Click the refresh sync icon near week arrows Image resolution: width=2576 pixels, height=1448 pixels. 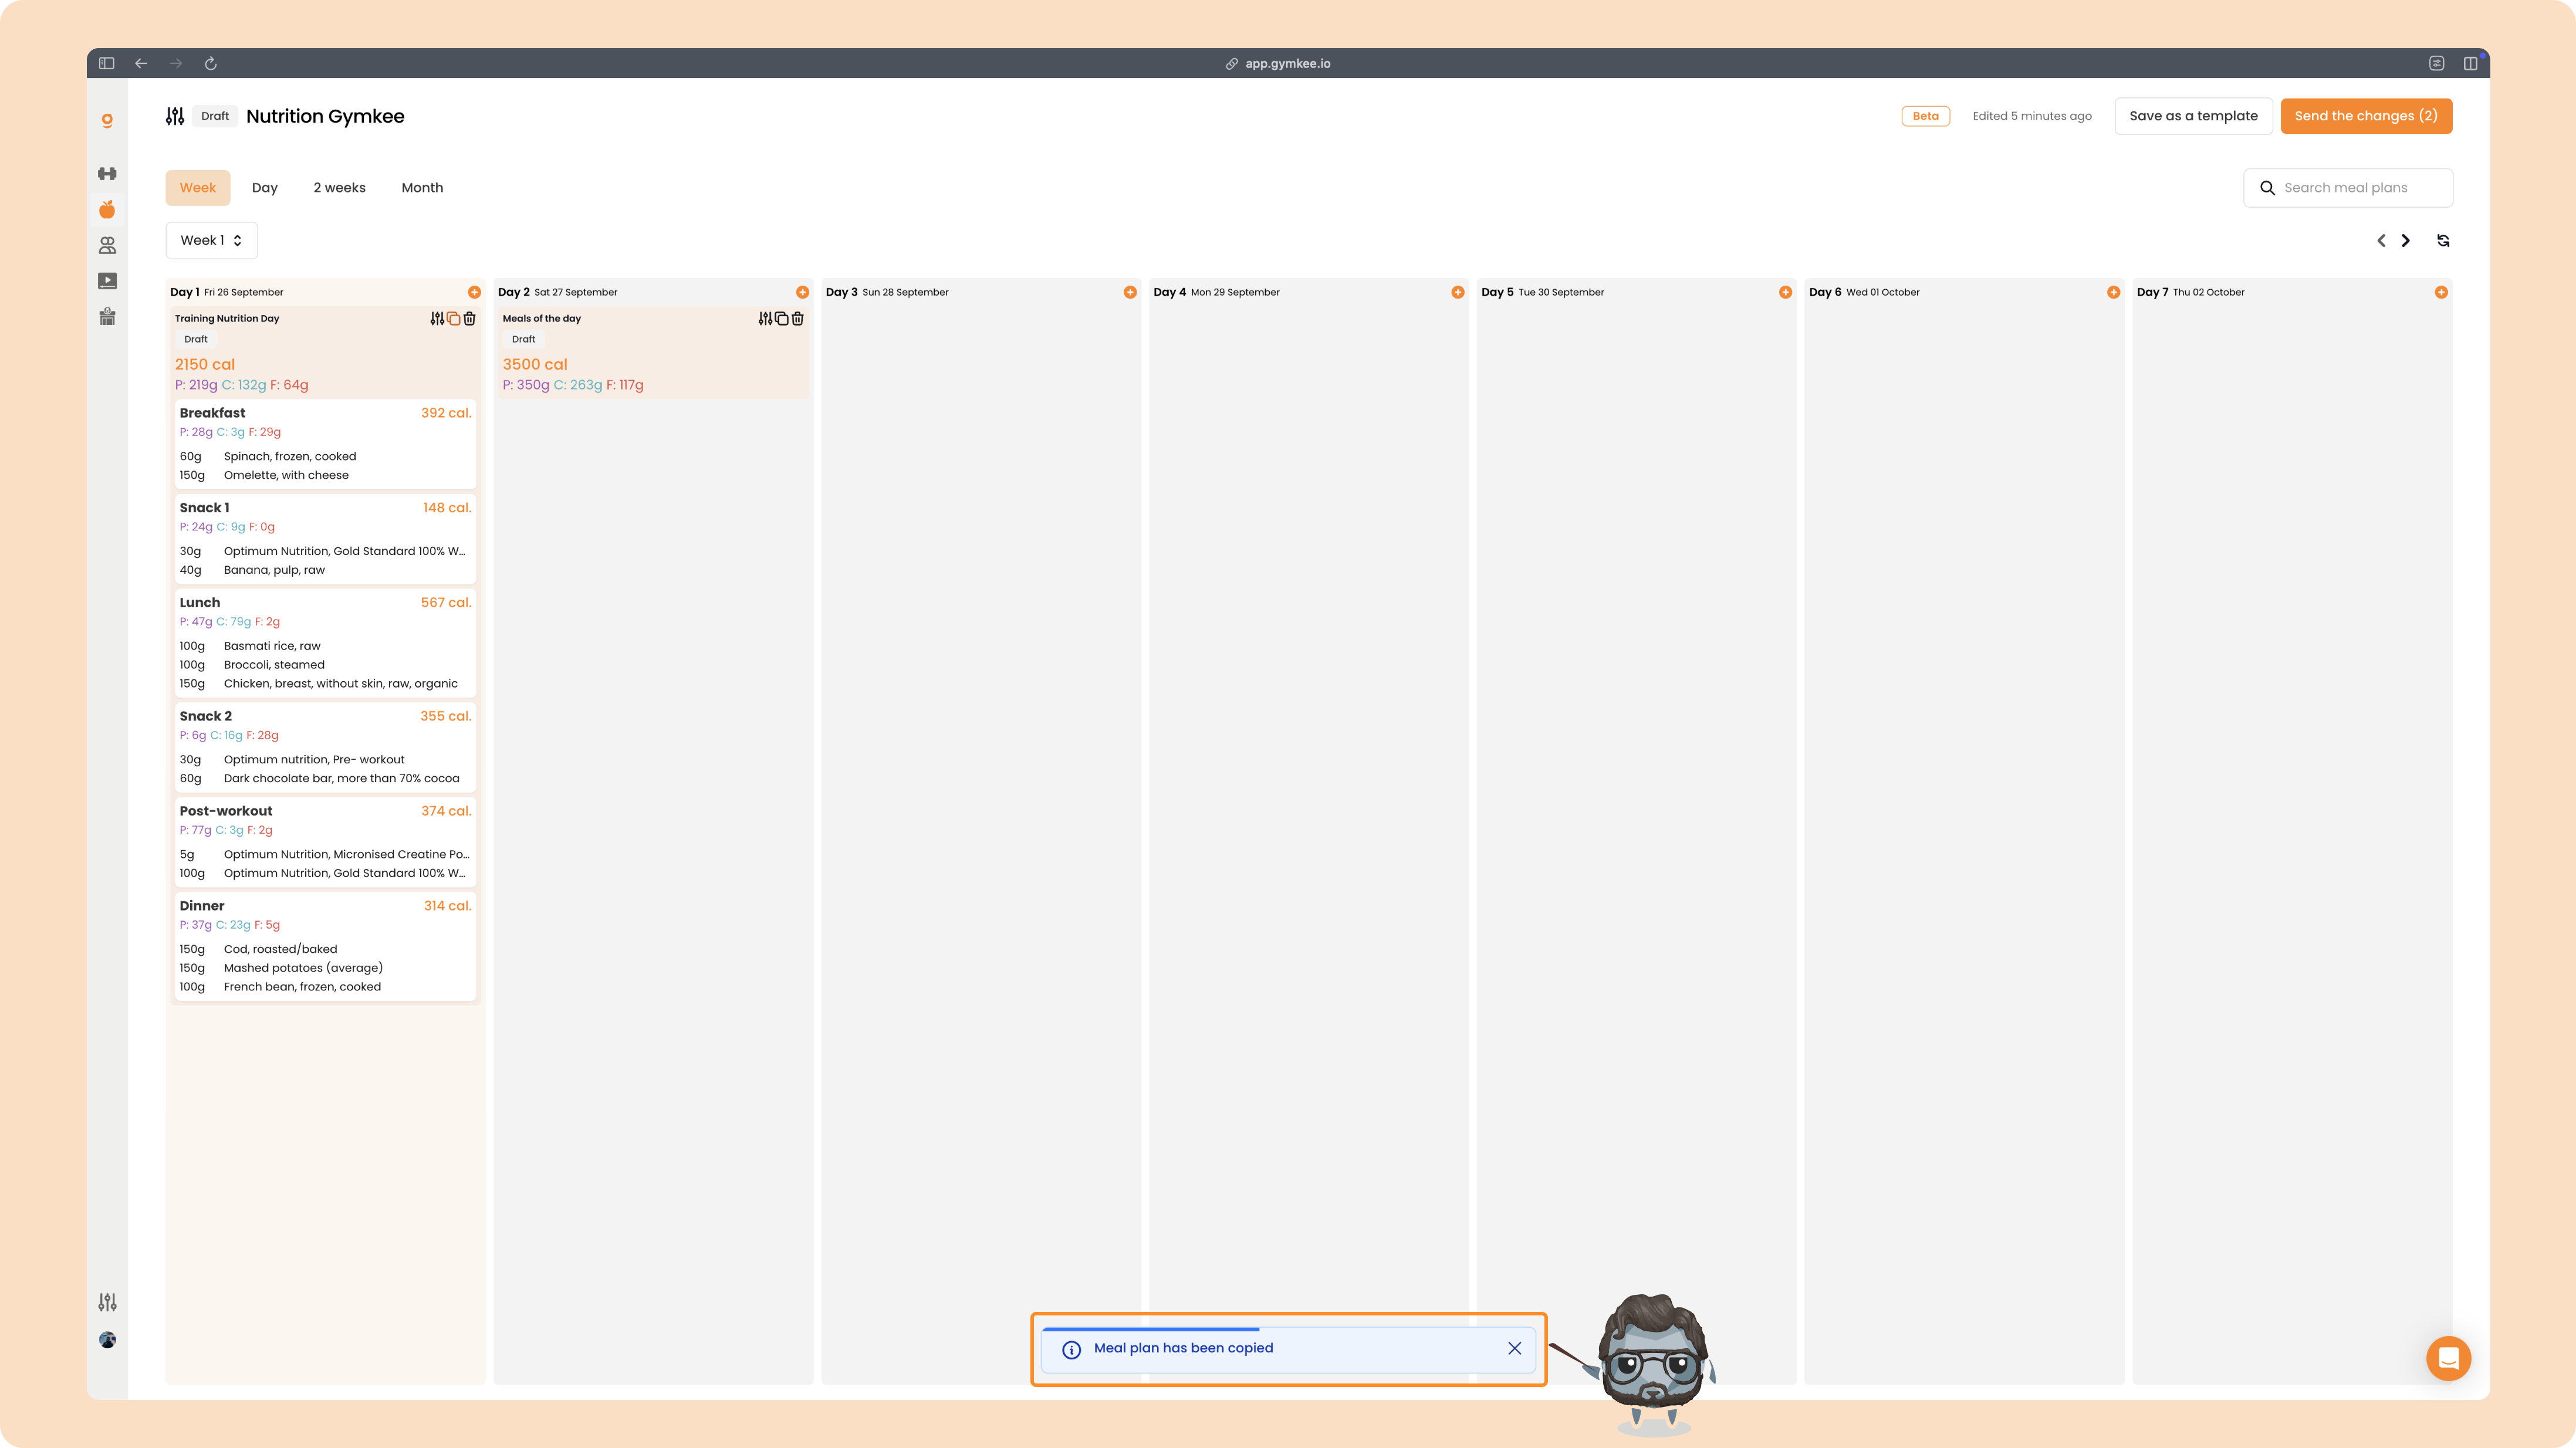(2443, 241)
